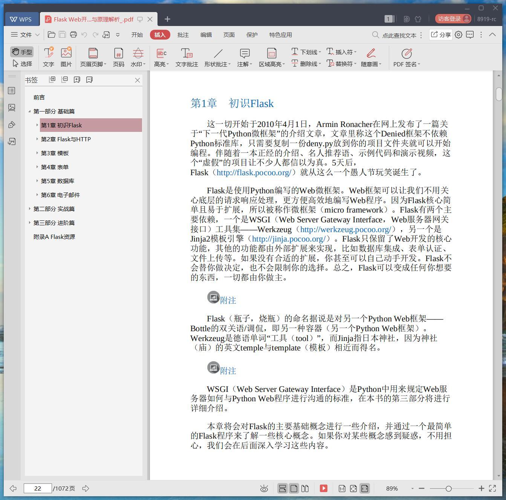Select the hand (手型) tool
The width and height of the screenshot is (506, 500).
point(21,52)
